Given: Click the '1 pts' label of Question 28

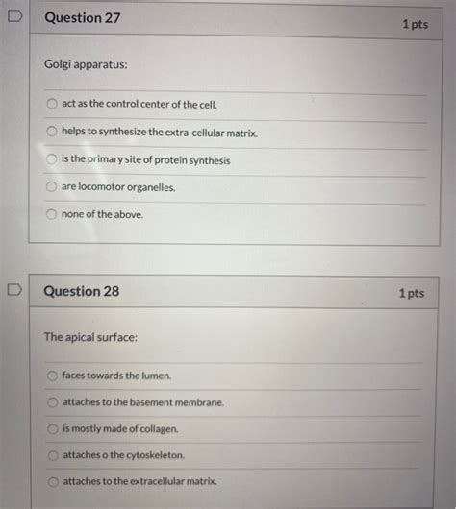Looking at the screenshot, I should 412,293.
